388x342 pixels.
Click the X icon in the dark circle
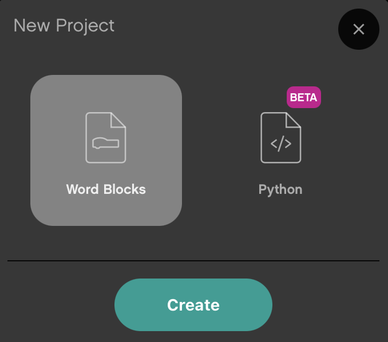click(x=359, y=29)
